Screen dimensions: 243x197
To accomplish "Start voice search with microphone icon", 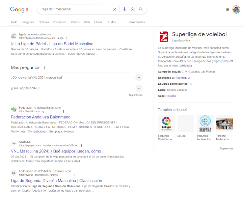I will (125, 9).
